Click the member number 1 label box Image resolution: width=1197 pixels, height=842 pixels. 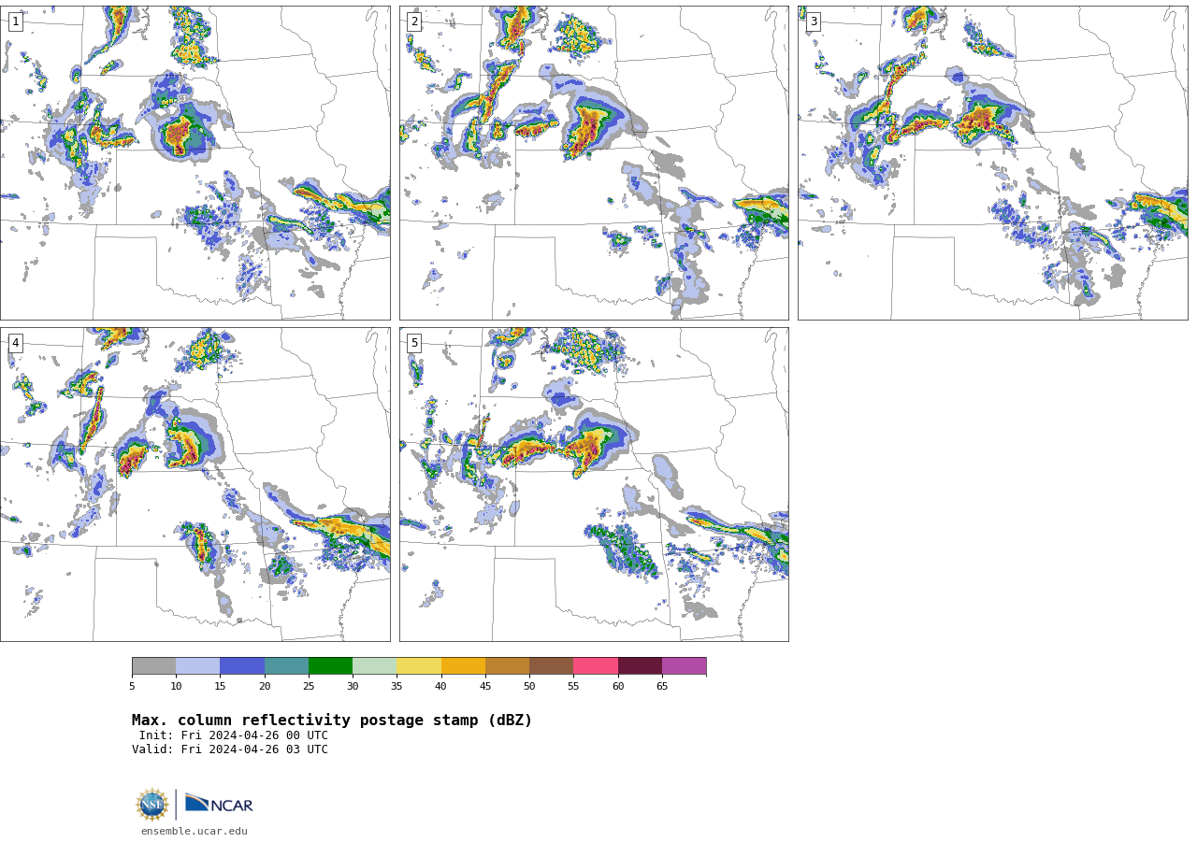coord(15,21)
